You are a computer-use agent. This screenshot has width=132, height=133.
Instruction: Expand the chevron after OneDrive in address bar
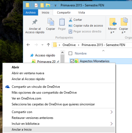[79, 45]
